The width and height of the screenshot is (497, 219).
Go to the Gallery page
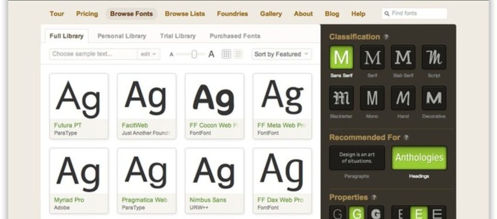point(271,14)
